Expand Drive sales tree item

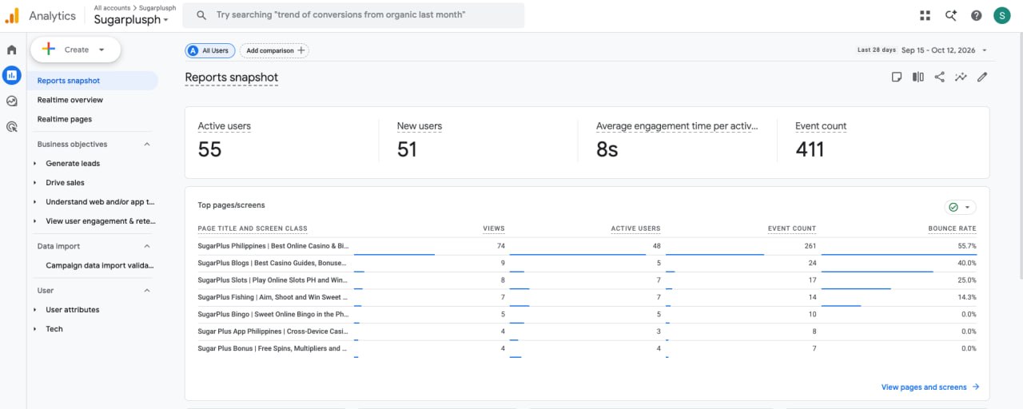[x=34, y=183]
